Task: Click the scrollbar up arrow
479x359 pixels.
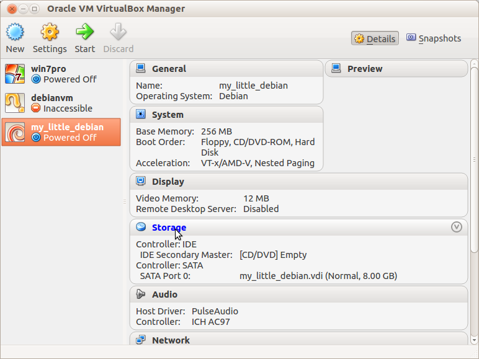Action: click(474, 63)
